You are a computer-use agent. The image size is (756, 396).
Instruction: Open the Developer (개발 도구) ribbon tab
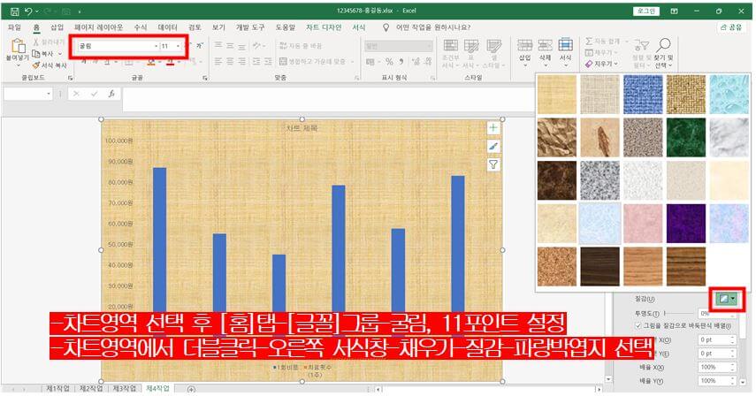[250, 27]
